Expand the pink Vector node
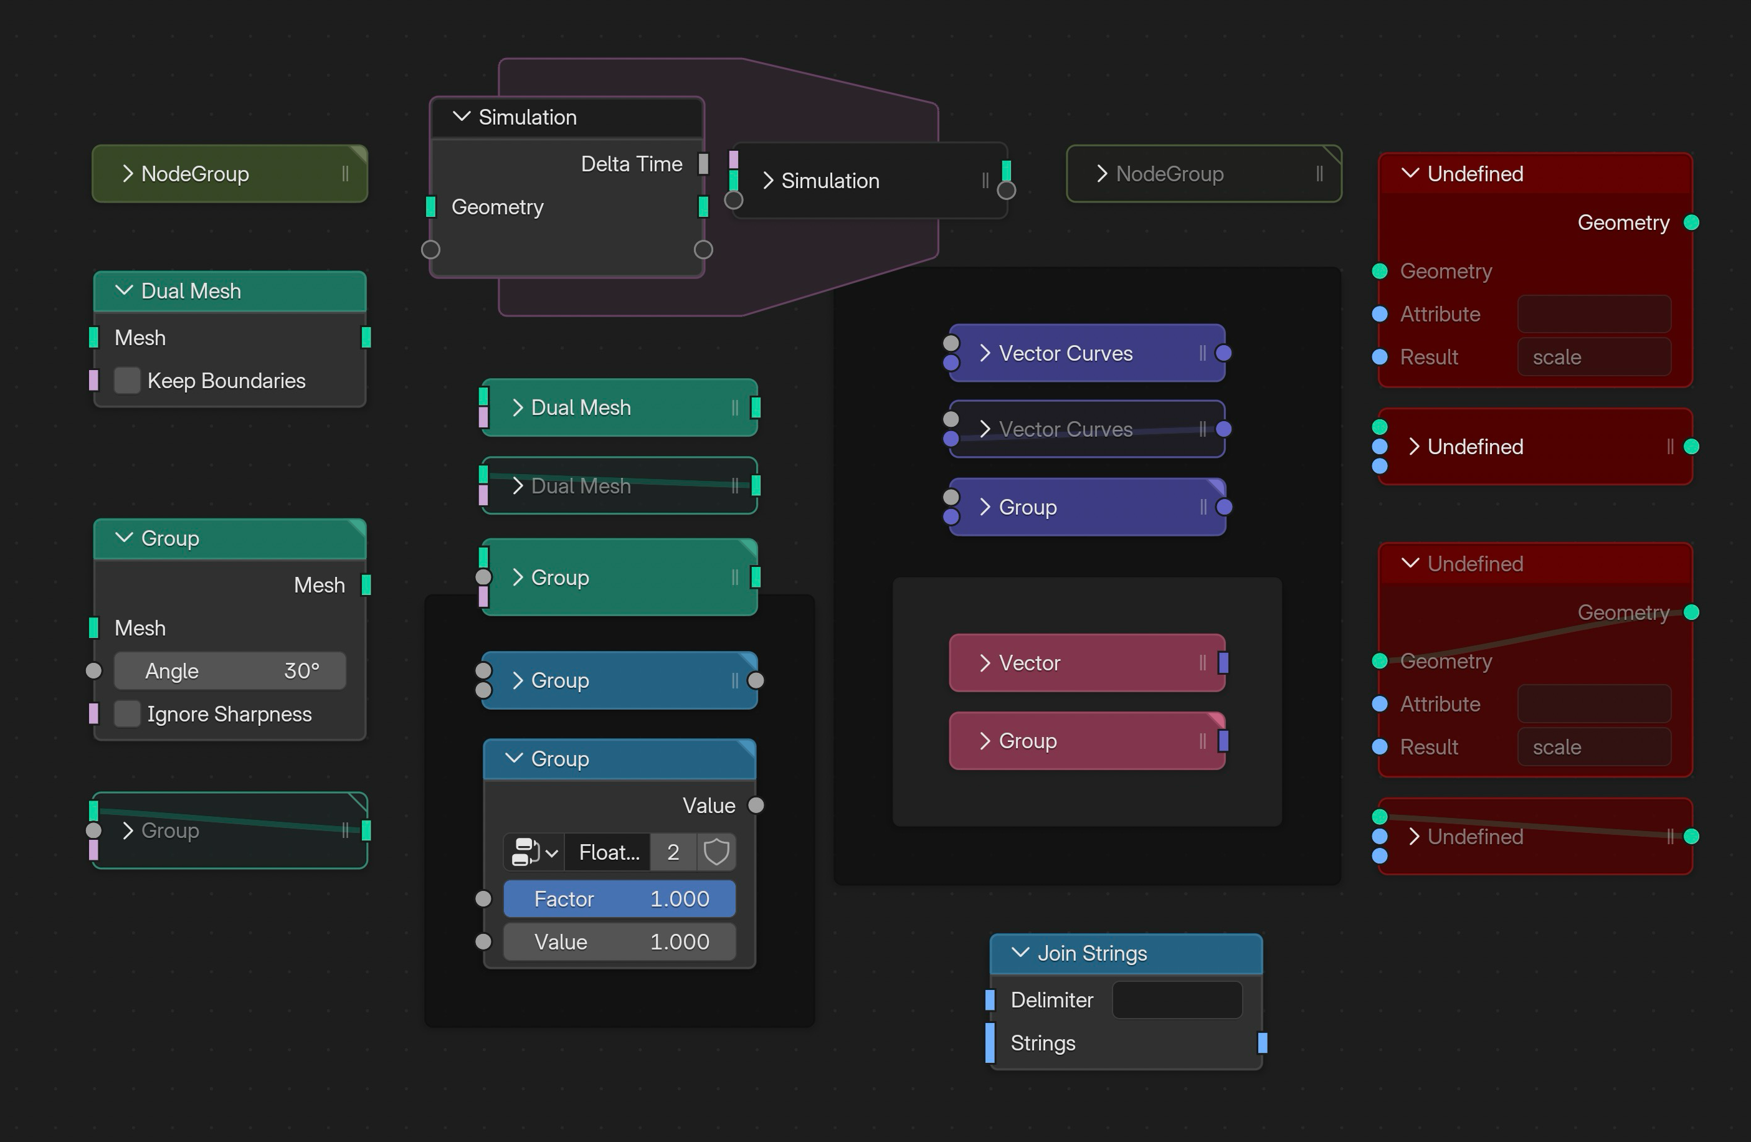 coord(985,663)
